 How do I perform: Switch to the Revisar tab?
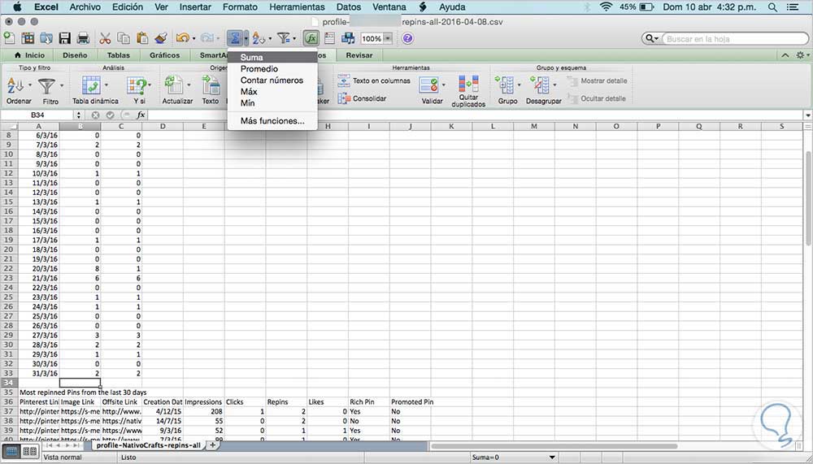pos(359,55)
